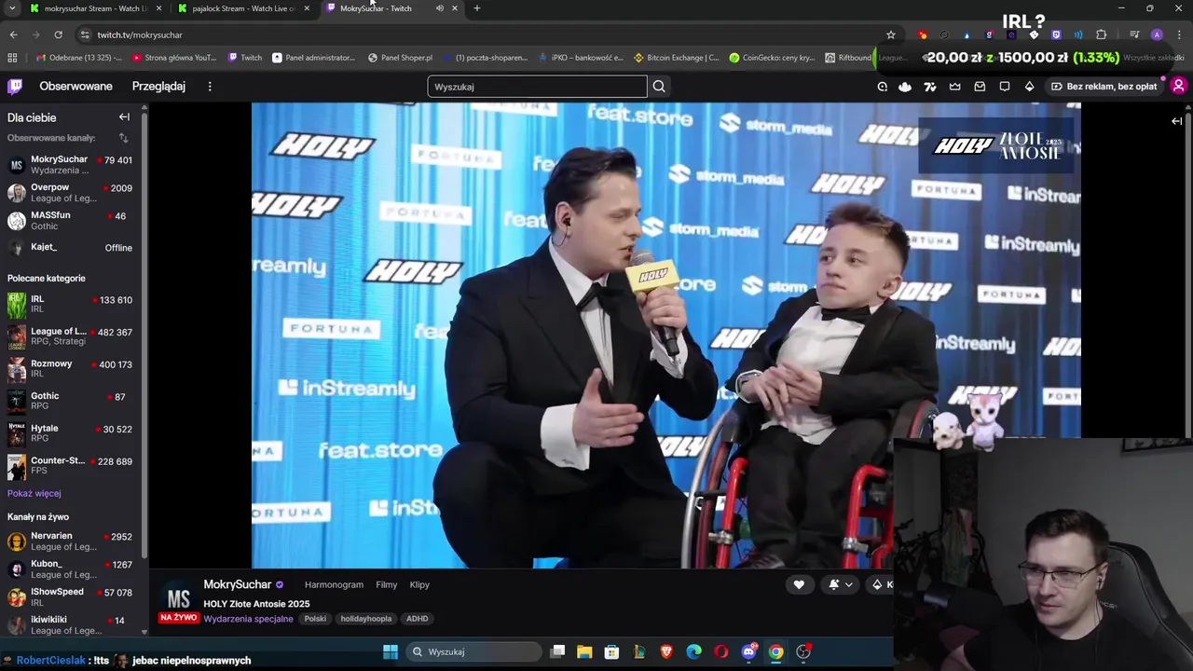Image resolution: width=1193 pixels, height=671 pixels.
Task: Open the Twitch inbox icon
Action: (980, 87)
